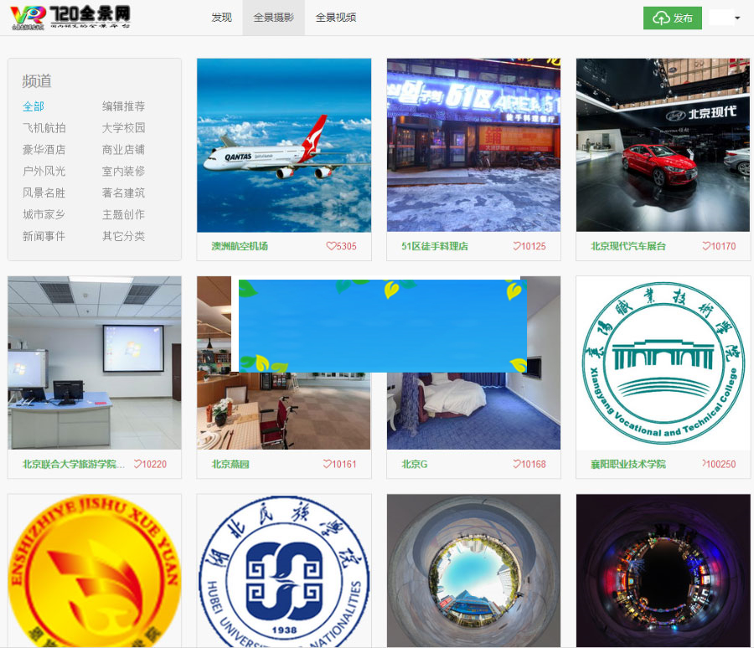The height and width of the screenshot is (648, 754).
Task: Click the green 发布 publish button
Action: 673,17
